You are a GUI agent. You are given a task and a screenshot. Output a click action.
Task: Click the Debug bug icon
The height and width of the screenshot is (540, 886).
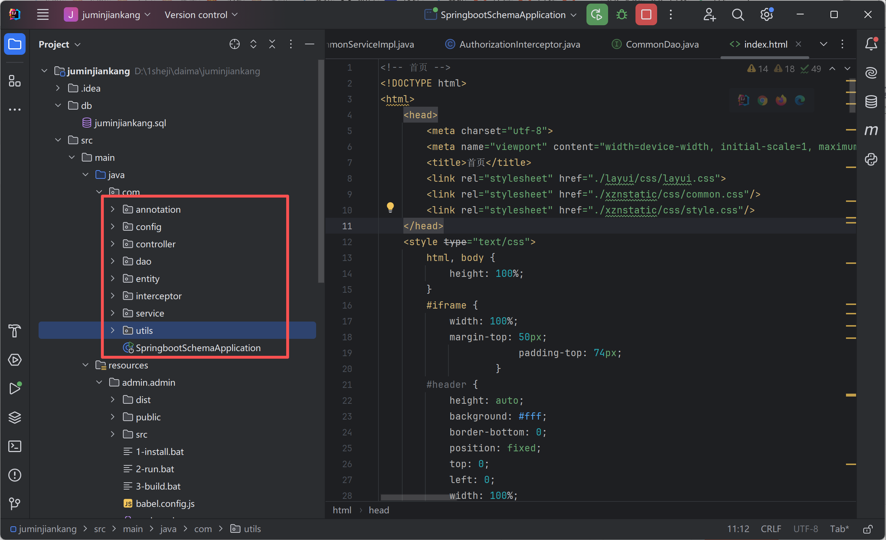pos(621,15)
